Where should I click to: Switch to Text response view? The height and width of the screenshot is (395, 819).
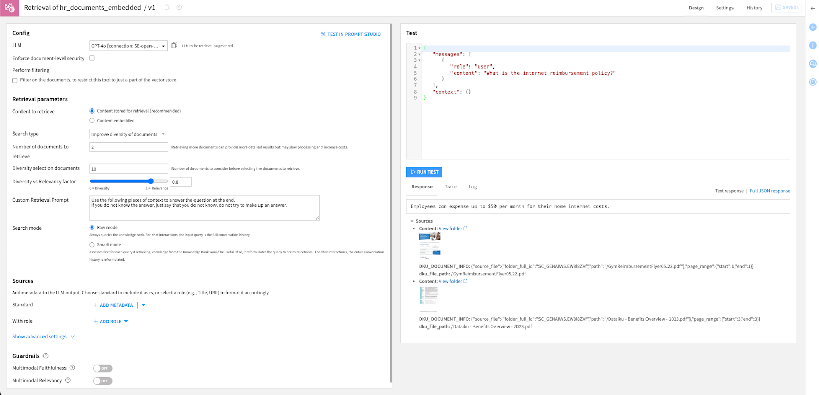coord(729,191)
